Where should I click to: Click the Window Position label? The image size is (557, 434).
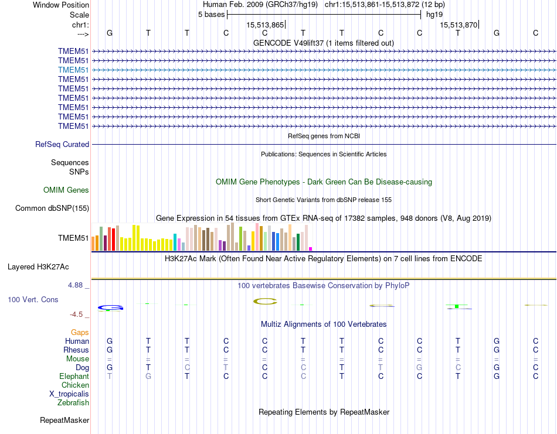[61, 5]
